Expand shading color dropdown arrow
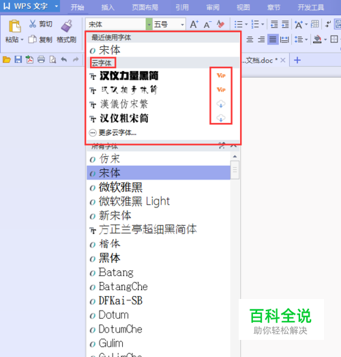The image size is (341, 357). 325,40
